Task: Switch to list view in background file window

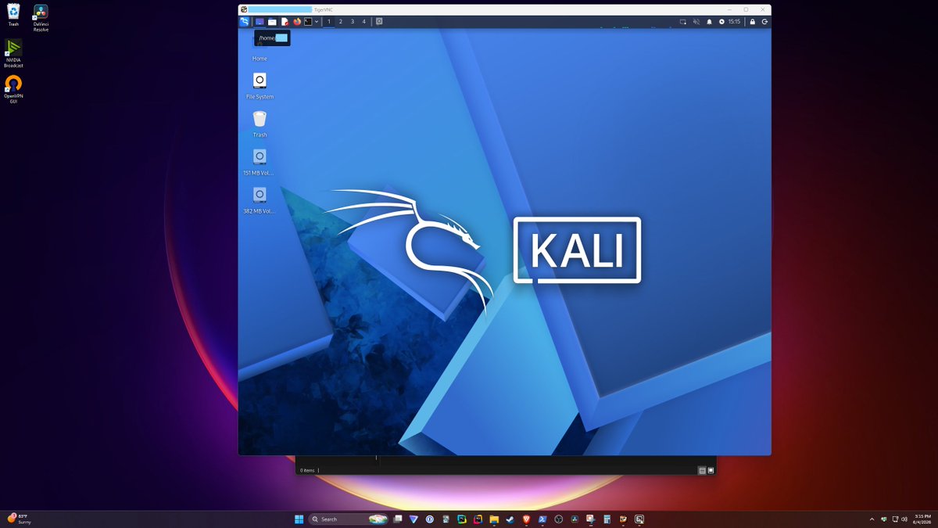Action: (x=702, y=470)
